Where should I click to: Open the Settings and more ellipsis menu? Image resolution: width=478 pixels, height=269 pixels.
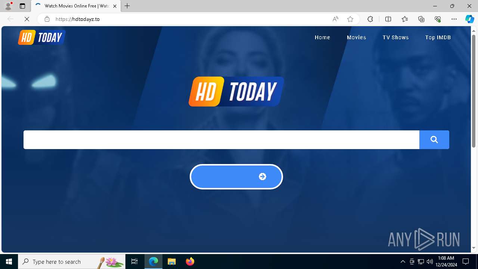click(454, 19)
